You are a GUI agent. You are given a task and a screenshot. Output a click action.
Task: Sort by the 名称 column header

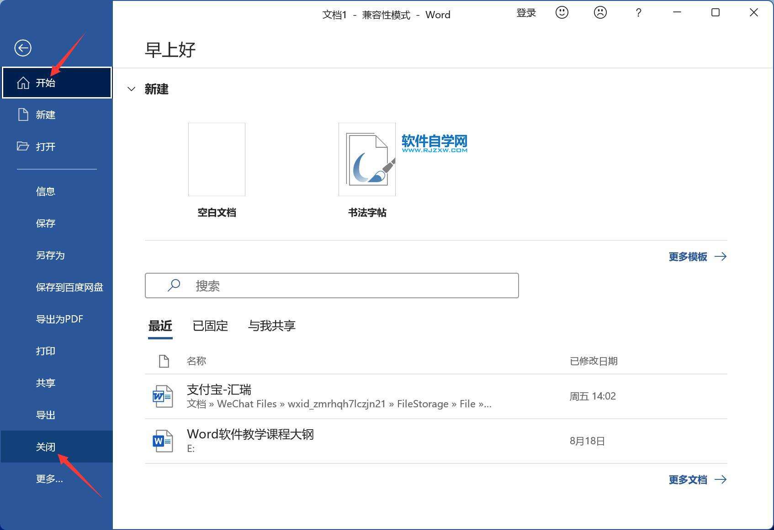pyautogui.click(x=196, y=361)
